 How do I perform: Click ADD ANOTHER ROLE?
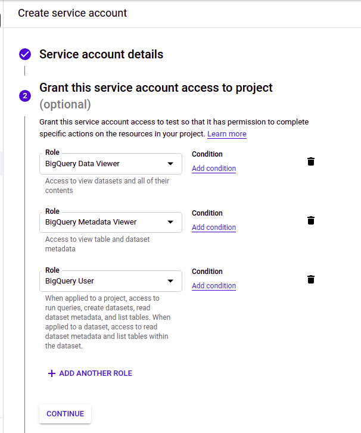click(91, 373)
